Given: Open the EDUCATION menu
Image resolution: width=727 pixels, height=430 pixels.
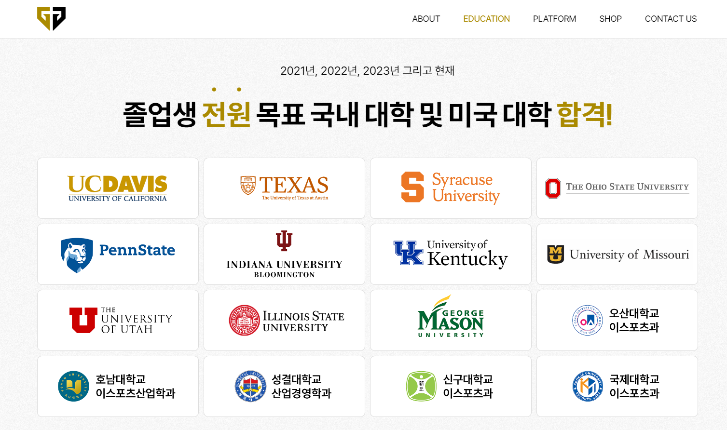Looking at the screenshot, I should pyautogui.click(x=486, y=19).
